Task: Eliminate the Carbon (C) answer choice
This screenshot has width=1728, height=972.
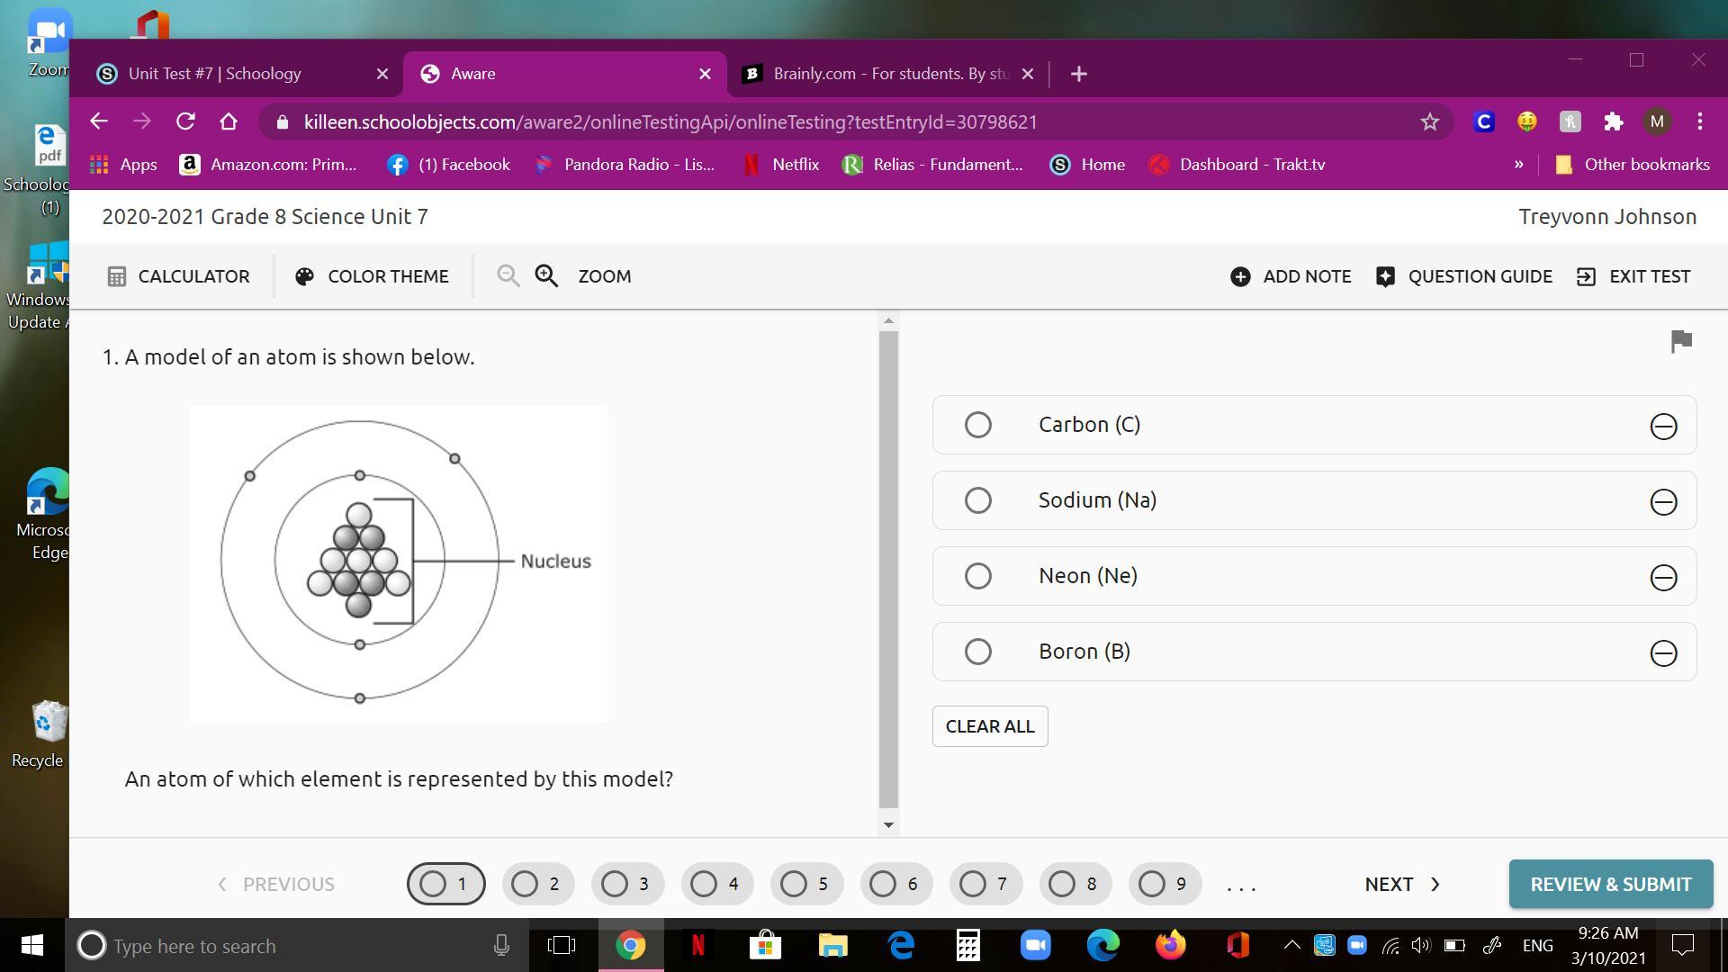Action: 1662,426
